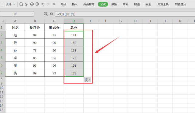
Task: Select column A header
Action: click(15, 21)
